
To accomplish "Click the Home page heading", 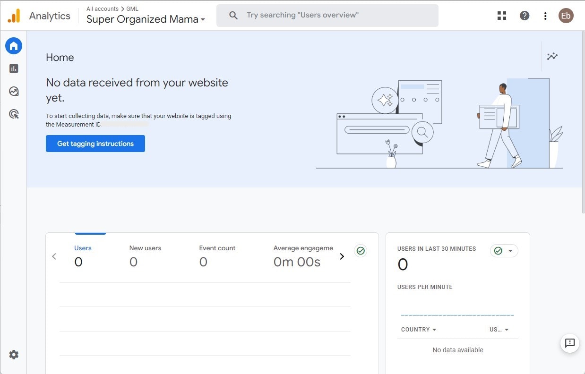I will [x=60, y=57].
